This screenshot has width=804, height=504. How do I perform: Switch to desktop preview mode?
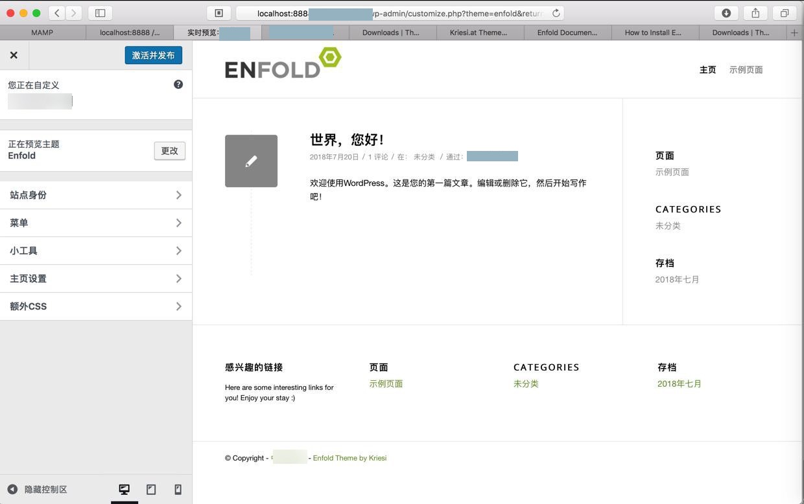[124, 489]
